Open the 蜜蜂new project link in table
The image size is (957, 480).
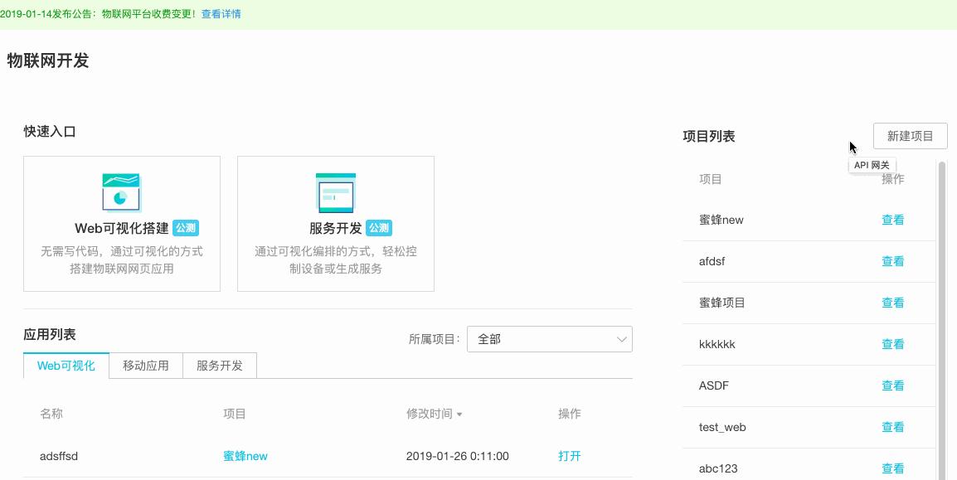click(x=245, y=456)
